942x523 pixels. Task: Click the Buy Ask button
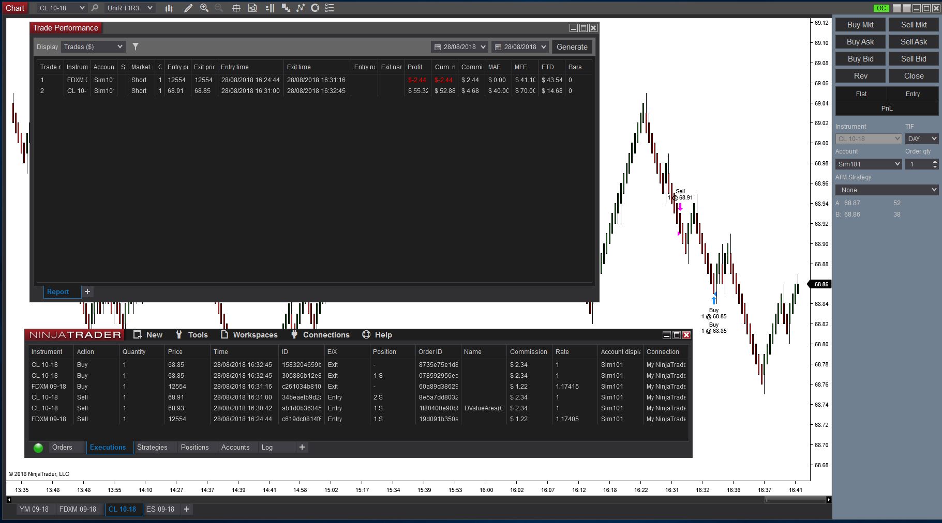tap(860, 42)
